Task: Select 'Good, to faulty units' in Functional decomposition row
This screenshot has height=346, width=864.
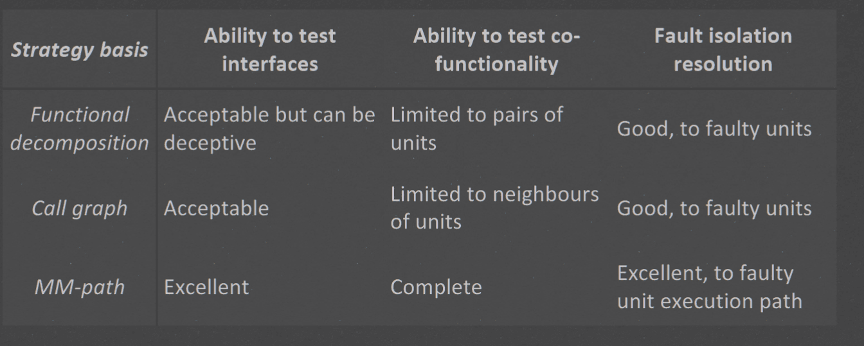Action: tap(714, 129)
